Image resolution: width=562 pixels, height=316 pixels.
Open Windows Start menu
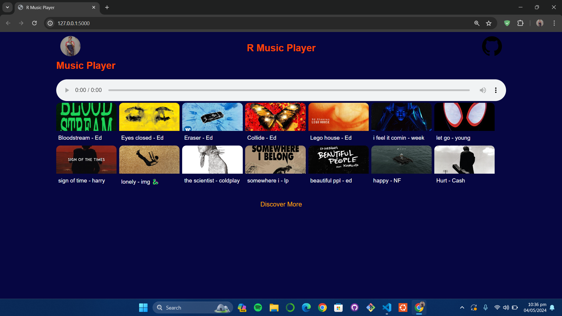(143, 308)
